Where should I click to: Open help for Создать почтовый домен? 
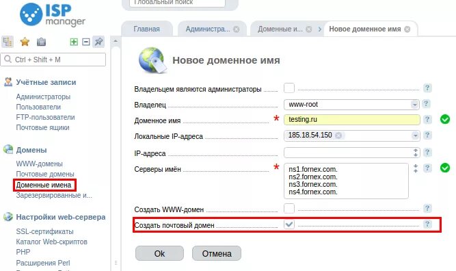(427, 224)
